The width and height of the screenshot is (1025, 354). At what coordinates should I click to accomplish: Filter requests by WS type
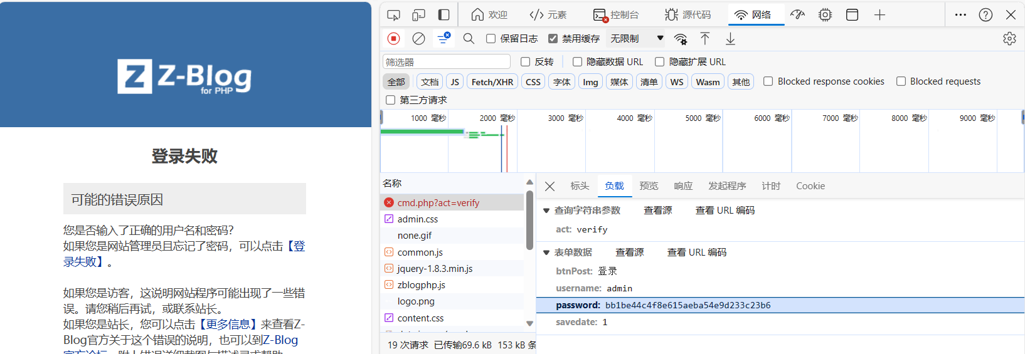(677, 81)
